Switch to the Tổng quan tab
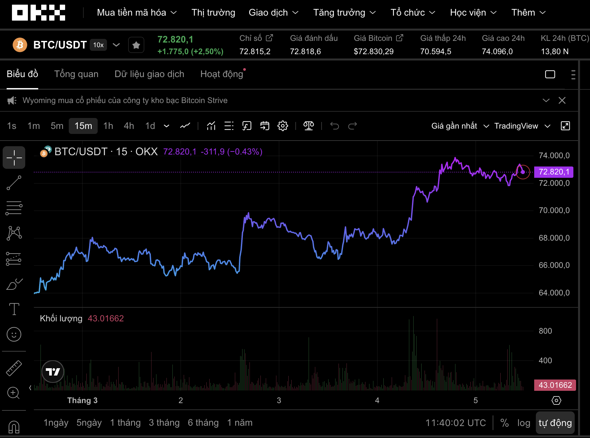Screen dimensions: 590x438 (x=76, y=74)
